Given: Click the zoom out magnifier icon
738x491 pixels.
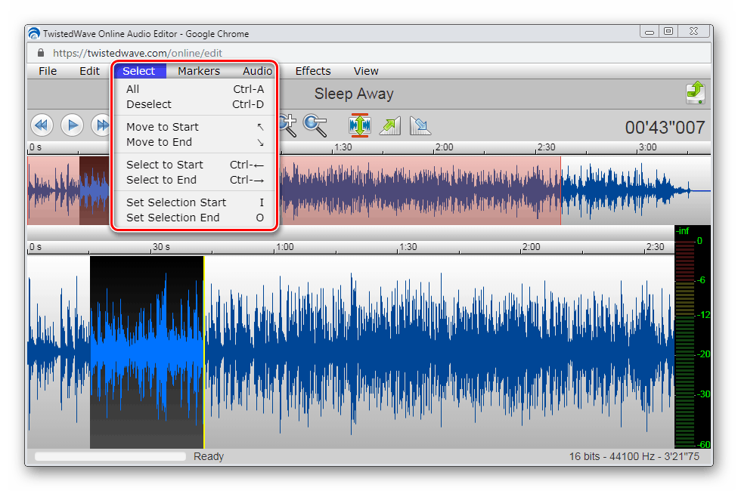Looking at the screenshot, I should pyautogui.click(x=315, y=125).
